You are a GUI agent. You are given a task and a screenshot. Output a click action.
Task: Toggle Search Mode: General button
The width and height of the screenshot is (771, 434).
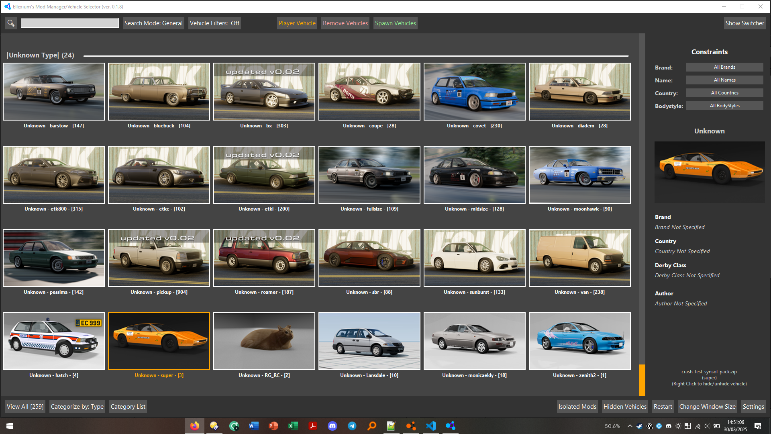click(x=153, y=23)
